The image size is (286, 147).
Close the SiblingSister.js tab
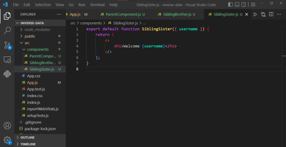coord(246,14)
